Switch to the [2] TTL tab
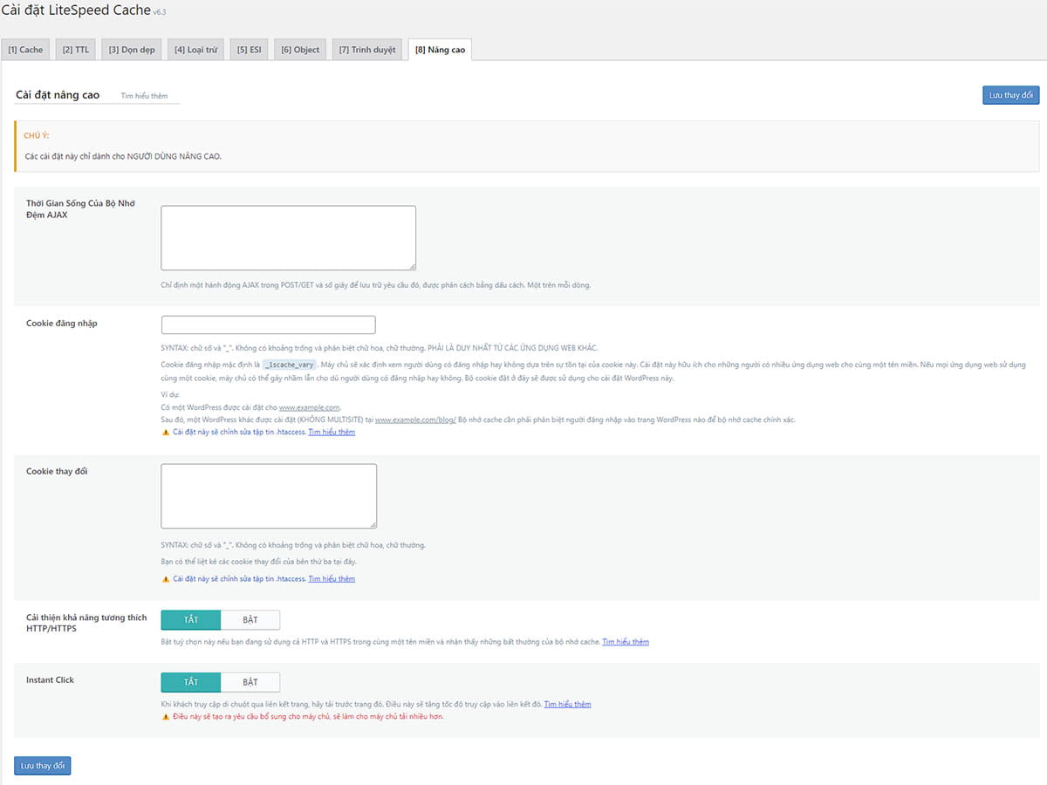 click(76, 50)
